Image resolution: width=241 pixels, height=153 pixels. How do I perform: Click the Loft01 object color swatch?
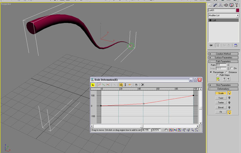238,10
